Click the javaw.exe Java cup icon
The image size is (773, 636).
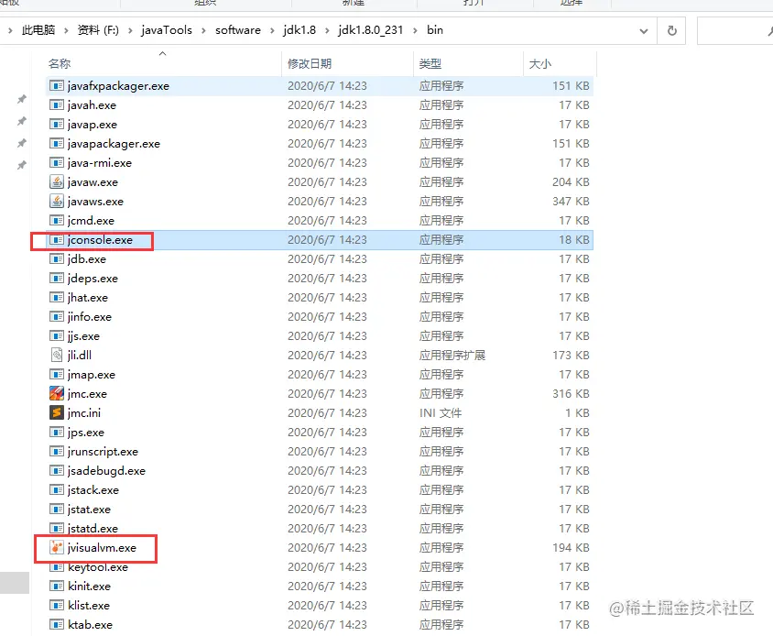pos(57,182)
